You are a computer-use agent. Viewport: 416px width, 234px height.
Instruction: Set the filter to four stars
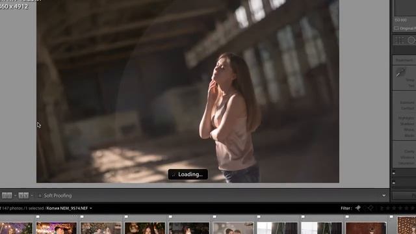click(406, 208)
